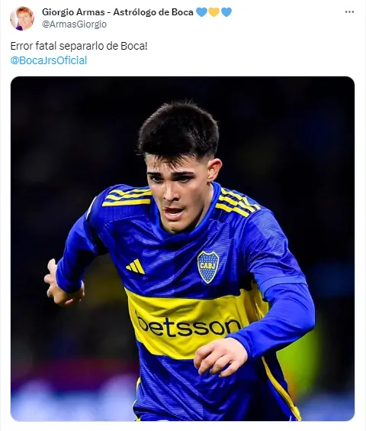The image size is (366, 431).
Task: Click the player's clenched fist in the photo
Action: (63, 282)
